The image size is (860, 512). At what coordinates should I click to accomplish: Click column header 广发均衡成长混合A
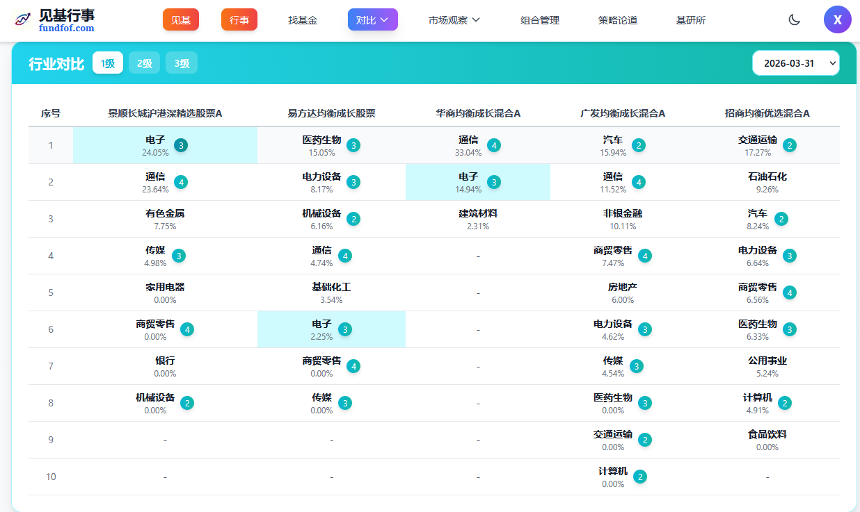(623, 113)
